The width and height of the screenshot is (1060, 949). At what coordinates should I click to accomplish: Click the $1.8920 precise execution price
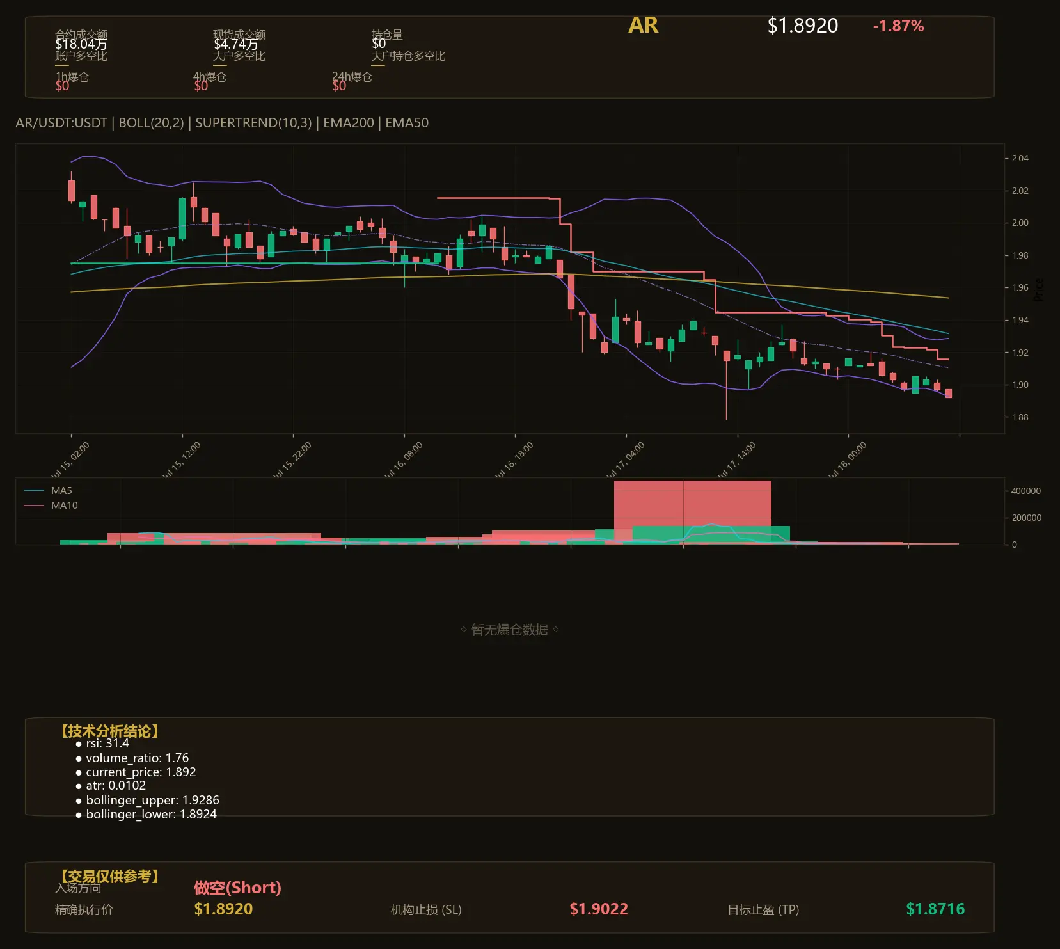click(x=223, y=909)
